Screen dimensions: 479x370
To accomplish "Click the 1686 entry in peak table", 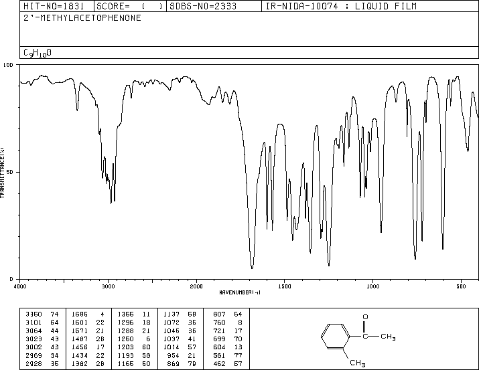I will click(x=80, y=314).
